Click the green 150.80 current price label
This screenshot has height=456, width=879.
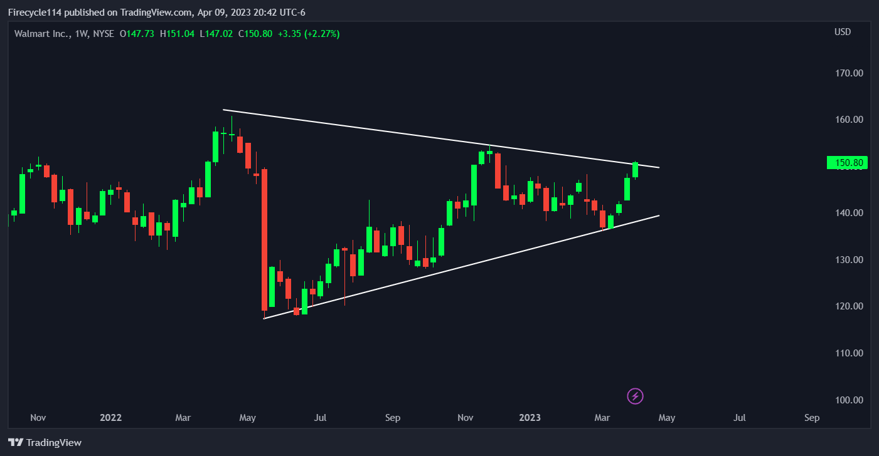[847, 163]
